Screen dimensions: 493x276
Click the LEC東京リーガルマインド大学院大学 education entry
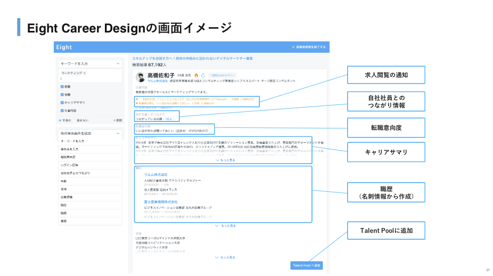pyautogui.click(x=160, y=239)
